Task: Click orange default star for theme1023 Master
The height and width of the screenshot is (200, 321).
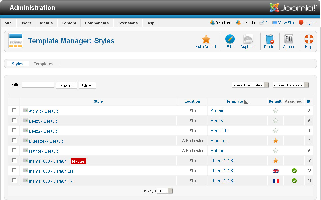Action: [x=276, y=161]
